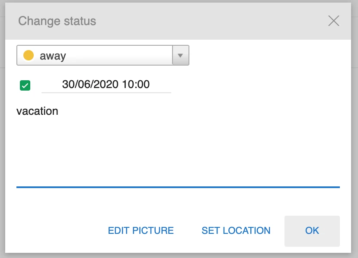Click the yellow away status indicator
This screenshot has width=358, height=258.
29,55
